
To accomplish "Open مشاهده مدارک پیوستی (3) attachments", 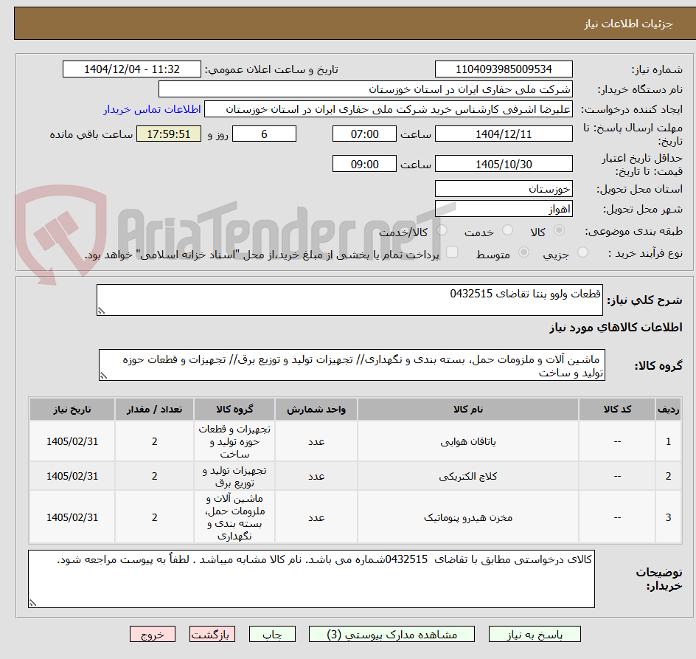I will (391, 634).
